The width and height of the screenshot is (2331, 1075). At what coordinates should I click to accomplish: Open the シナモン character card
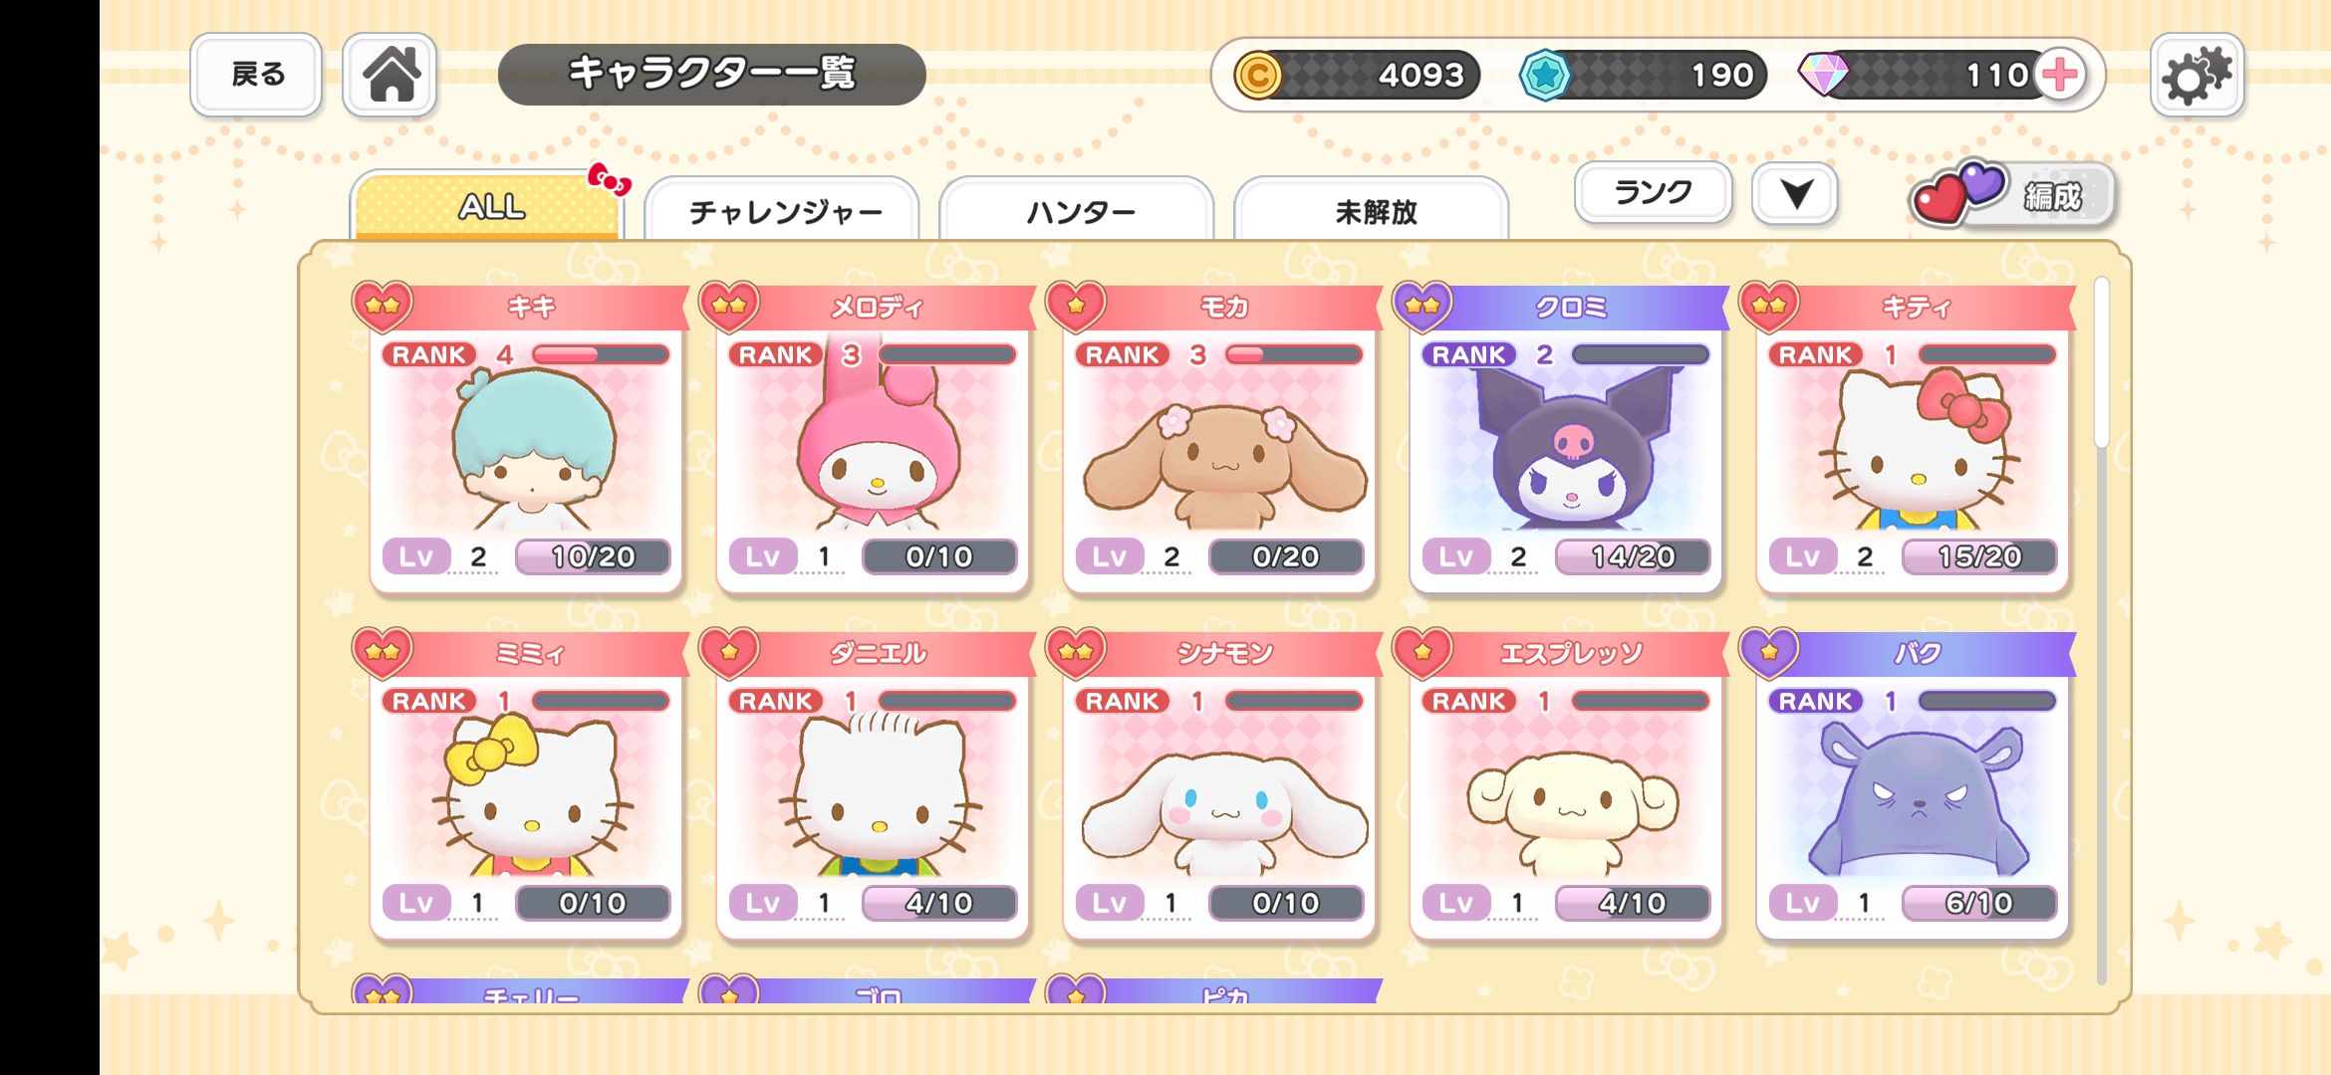pyautogui.click(x=1219, y=784)
